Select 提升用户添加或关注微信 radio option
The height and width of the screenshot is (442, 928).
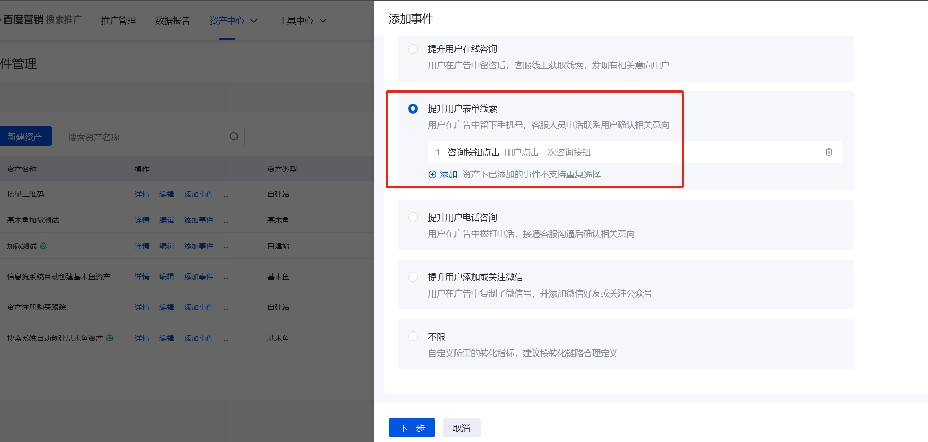coord(413,277)
